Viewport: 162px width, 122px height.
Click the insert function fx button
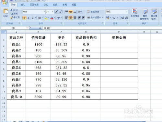pyautogui.click(x=40, y=28)
